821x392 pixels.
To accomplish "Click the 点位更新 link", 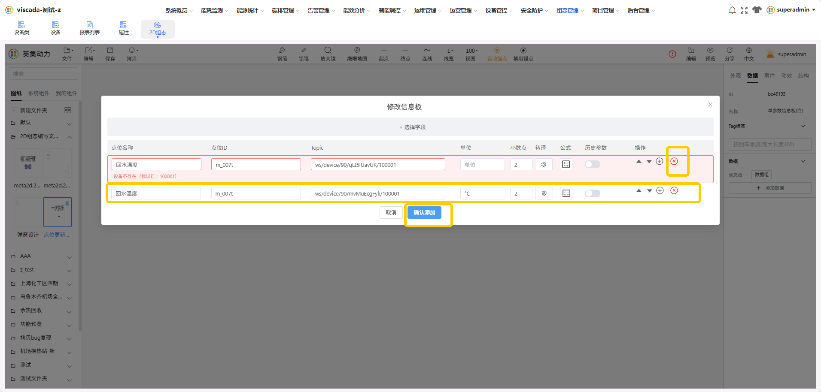I will [x=56, y=235].
